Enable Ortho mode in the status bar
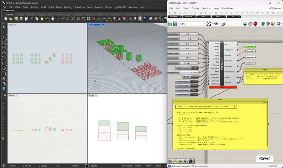283x168 pixels. click(138, 166)
